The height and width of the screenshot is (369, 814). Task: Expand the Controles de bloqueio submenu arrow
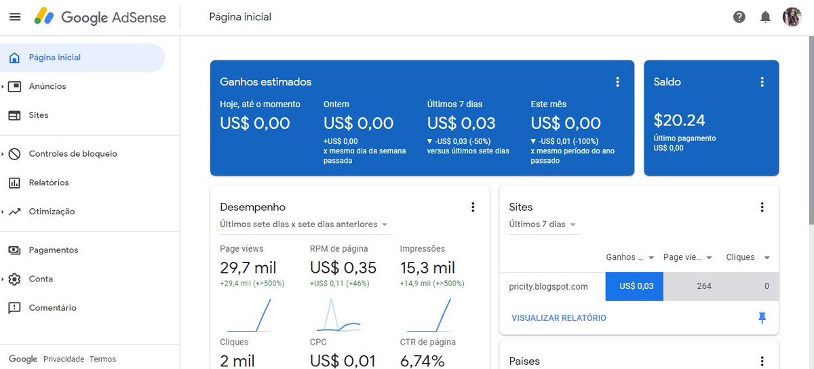pos(3,154)
